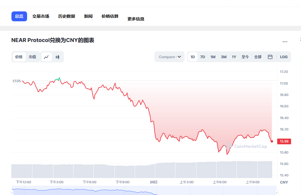
Task: Click the chart title NEAR Protocol兑换为CNY的图表
Action: click(x=53, y=40)
